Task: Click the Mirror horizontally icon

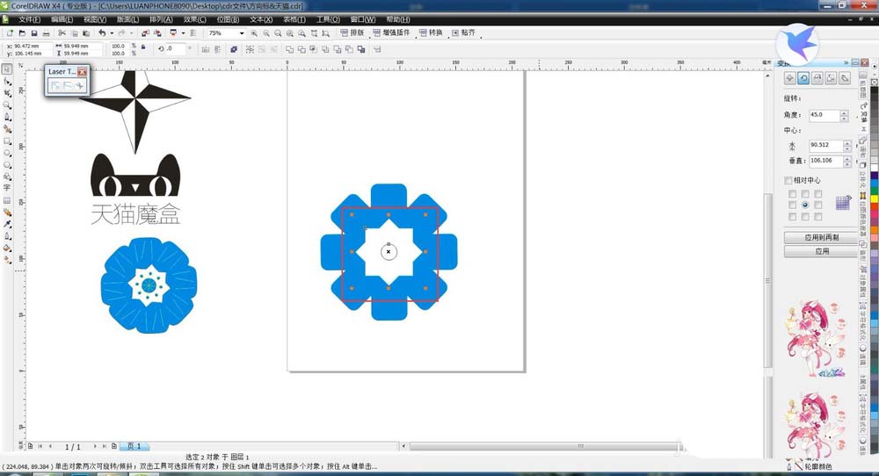Action: point(205,50)
